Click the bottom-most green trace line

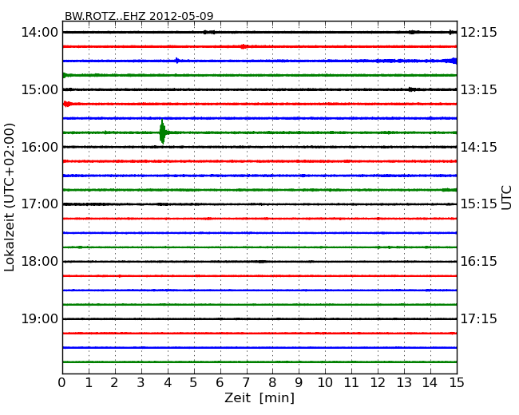tap(259, 362)
